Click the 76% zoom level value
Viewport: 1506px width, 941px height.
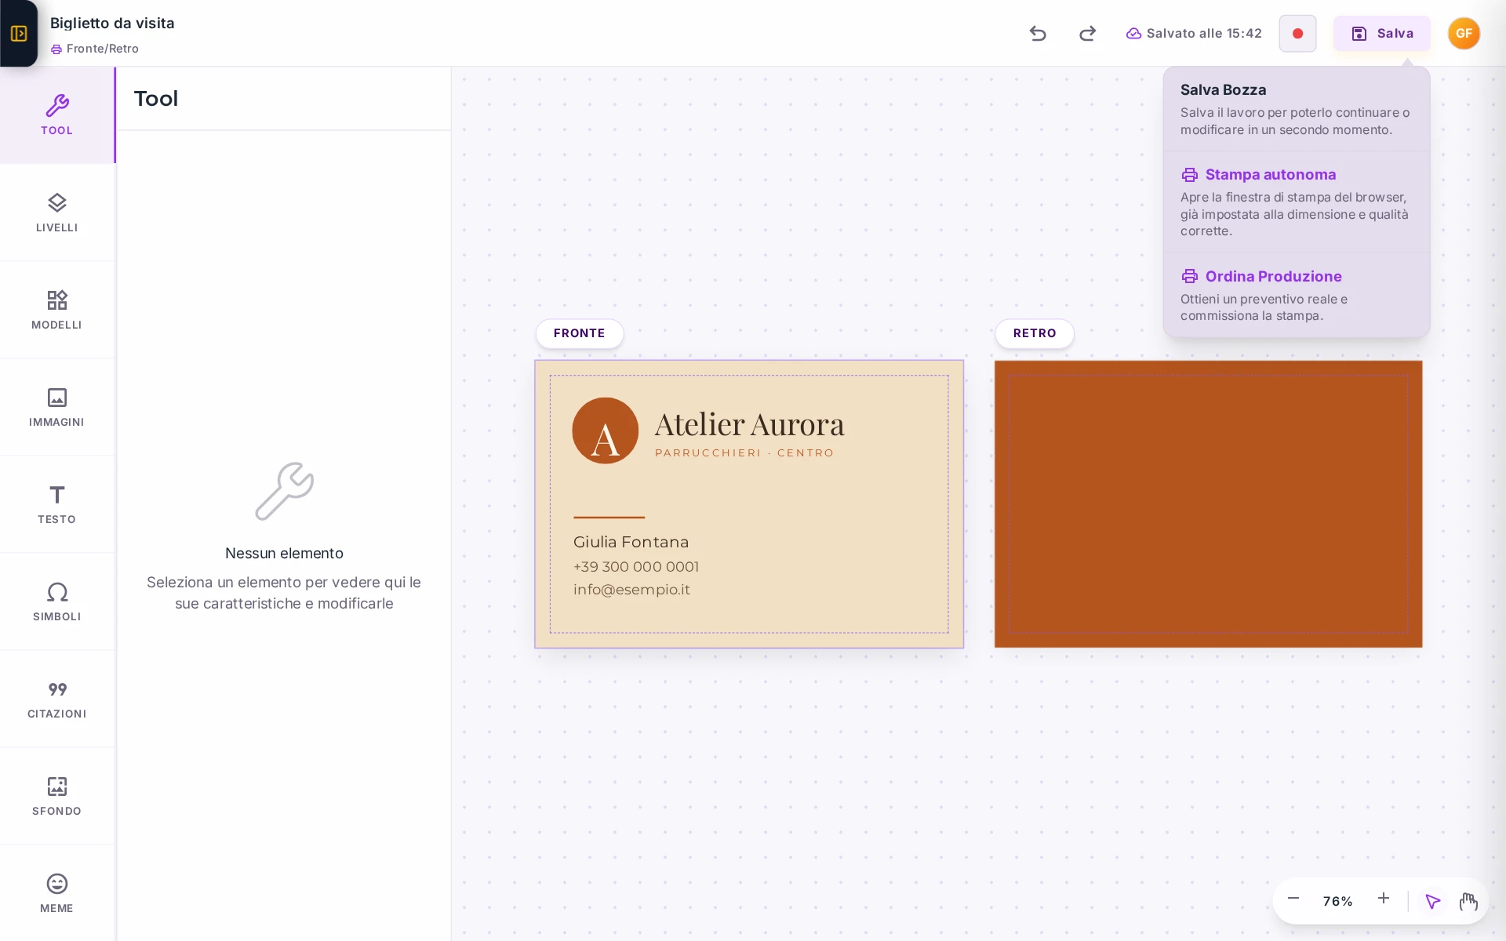click(1337, 901)
